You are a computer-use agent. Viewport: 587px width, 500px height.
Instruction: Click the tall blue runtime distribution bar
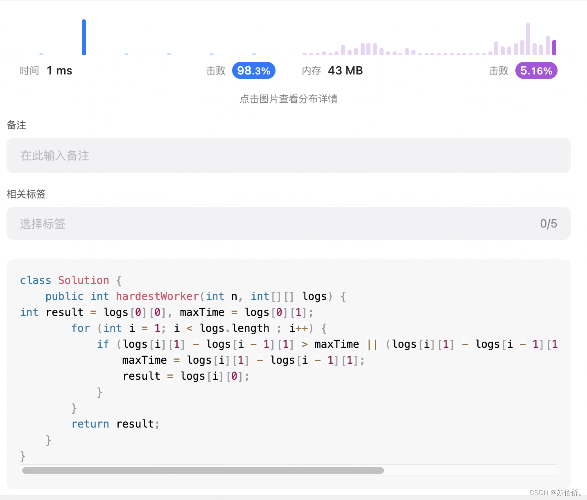[x=84, y=37]
